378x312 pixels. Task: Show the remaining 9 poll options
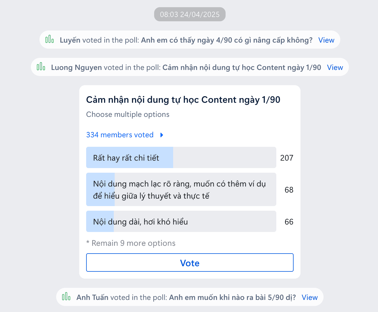pos(131,243)
